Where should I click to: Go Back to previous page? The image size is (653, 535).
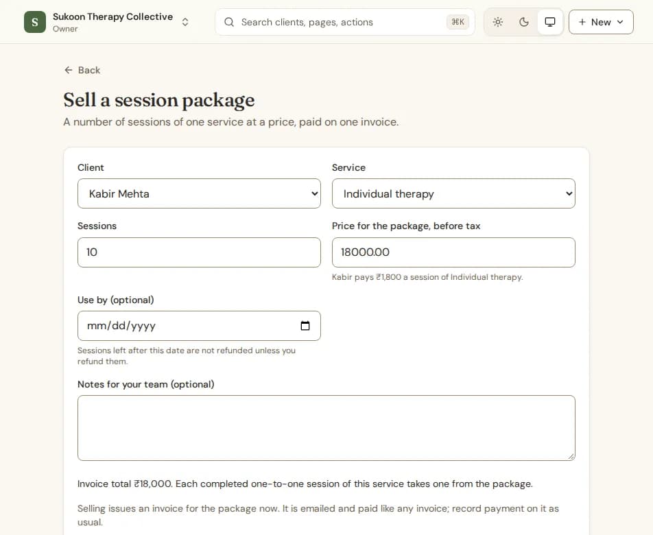[82, 70]
